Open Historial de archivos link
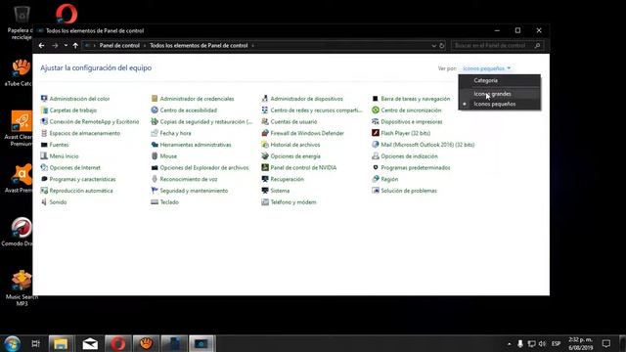Viewport: 626px width, 352px height. point(295,145)
